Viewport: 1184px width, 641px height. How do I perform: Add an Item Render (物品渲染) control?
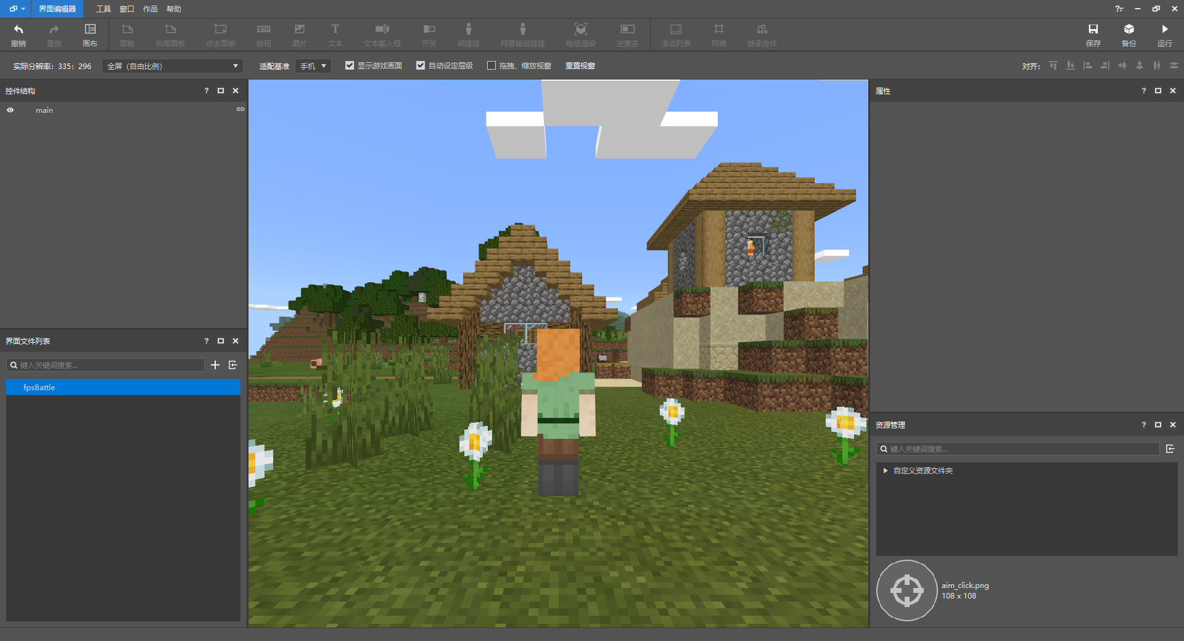581,35
